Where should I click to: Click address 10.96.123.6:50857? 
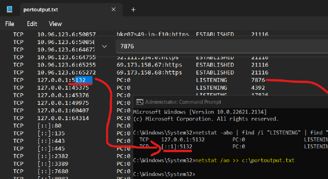point(67,34)
